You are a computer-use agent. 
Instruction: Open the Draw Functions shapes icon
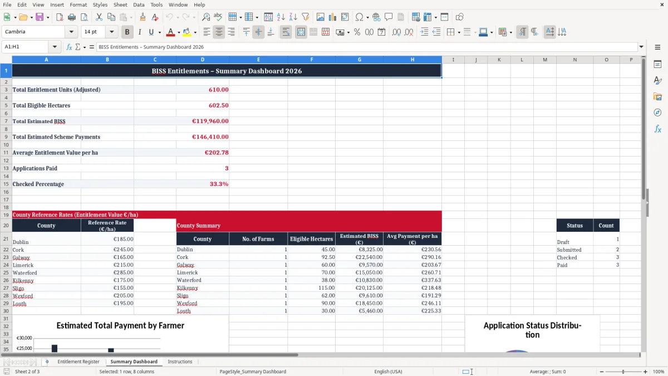[x=459, y=17]
